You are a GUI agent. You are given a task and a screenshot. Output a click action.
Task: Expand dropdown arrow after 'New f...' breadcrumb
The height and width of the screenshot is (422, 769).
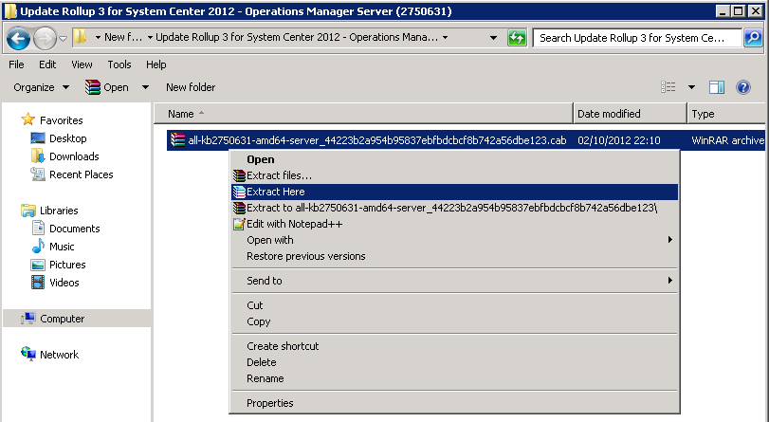point(150,37)
